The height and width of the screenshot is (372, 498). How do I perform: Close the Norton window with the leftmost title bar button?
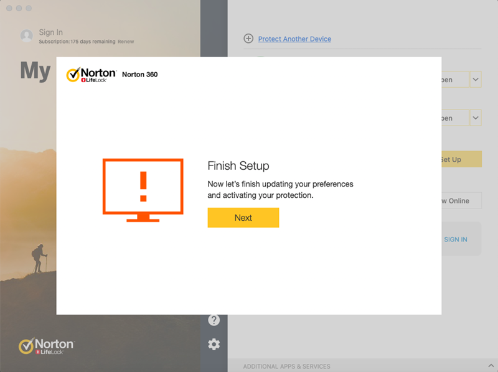click(9, 8)
